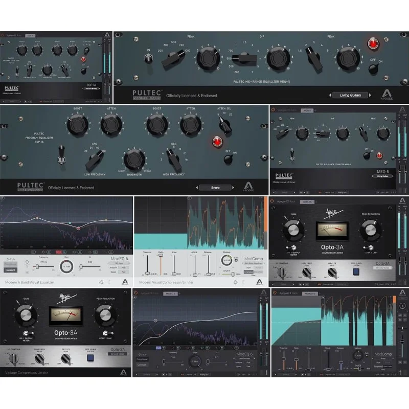Toggle the Auto makeup checkbox in ModComp
Screen dimensions: 409x409
(x=236, y=260)
